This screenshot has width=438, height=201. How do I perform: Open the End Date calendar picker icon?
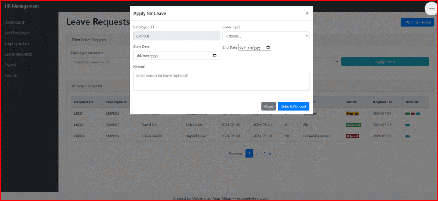pos(268,47)
